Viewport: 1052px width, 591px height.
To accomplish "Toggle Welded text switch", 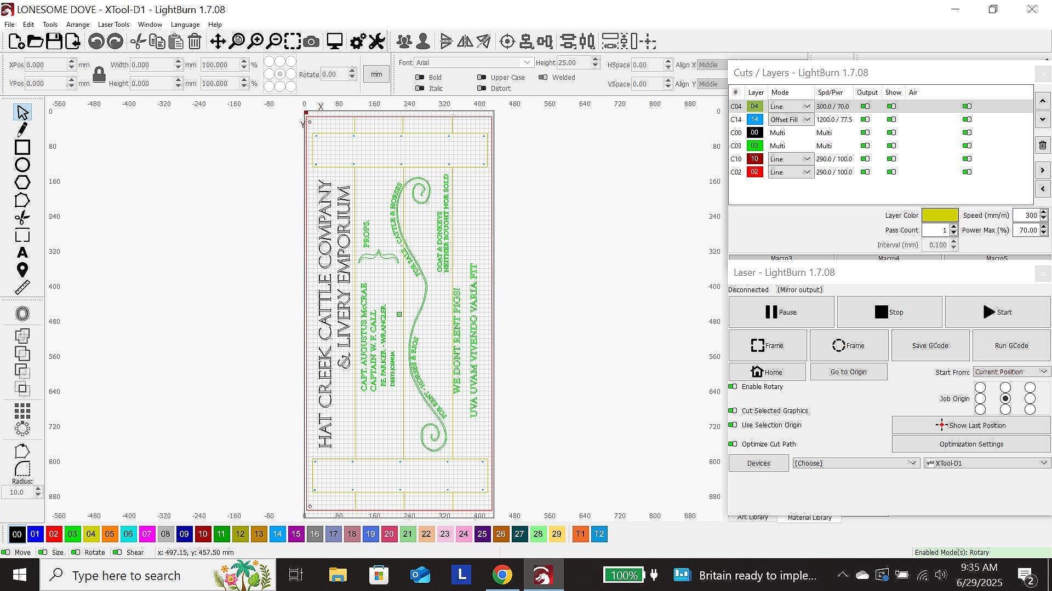I will click(x=543, y=78).
